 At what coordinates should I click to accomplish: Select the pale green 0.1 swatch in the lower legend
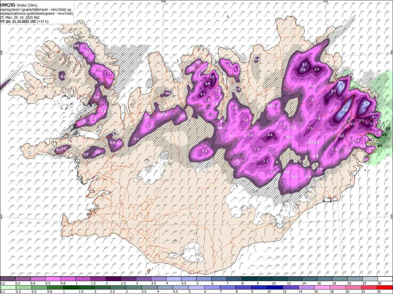pyautogui.click(x=8, y=288)
